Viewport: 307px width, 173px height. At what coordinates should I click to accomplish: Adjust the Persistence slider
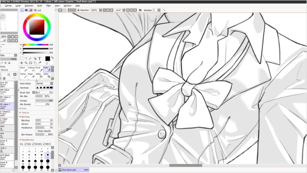pos(44,127)
